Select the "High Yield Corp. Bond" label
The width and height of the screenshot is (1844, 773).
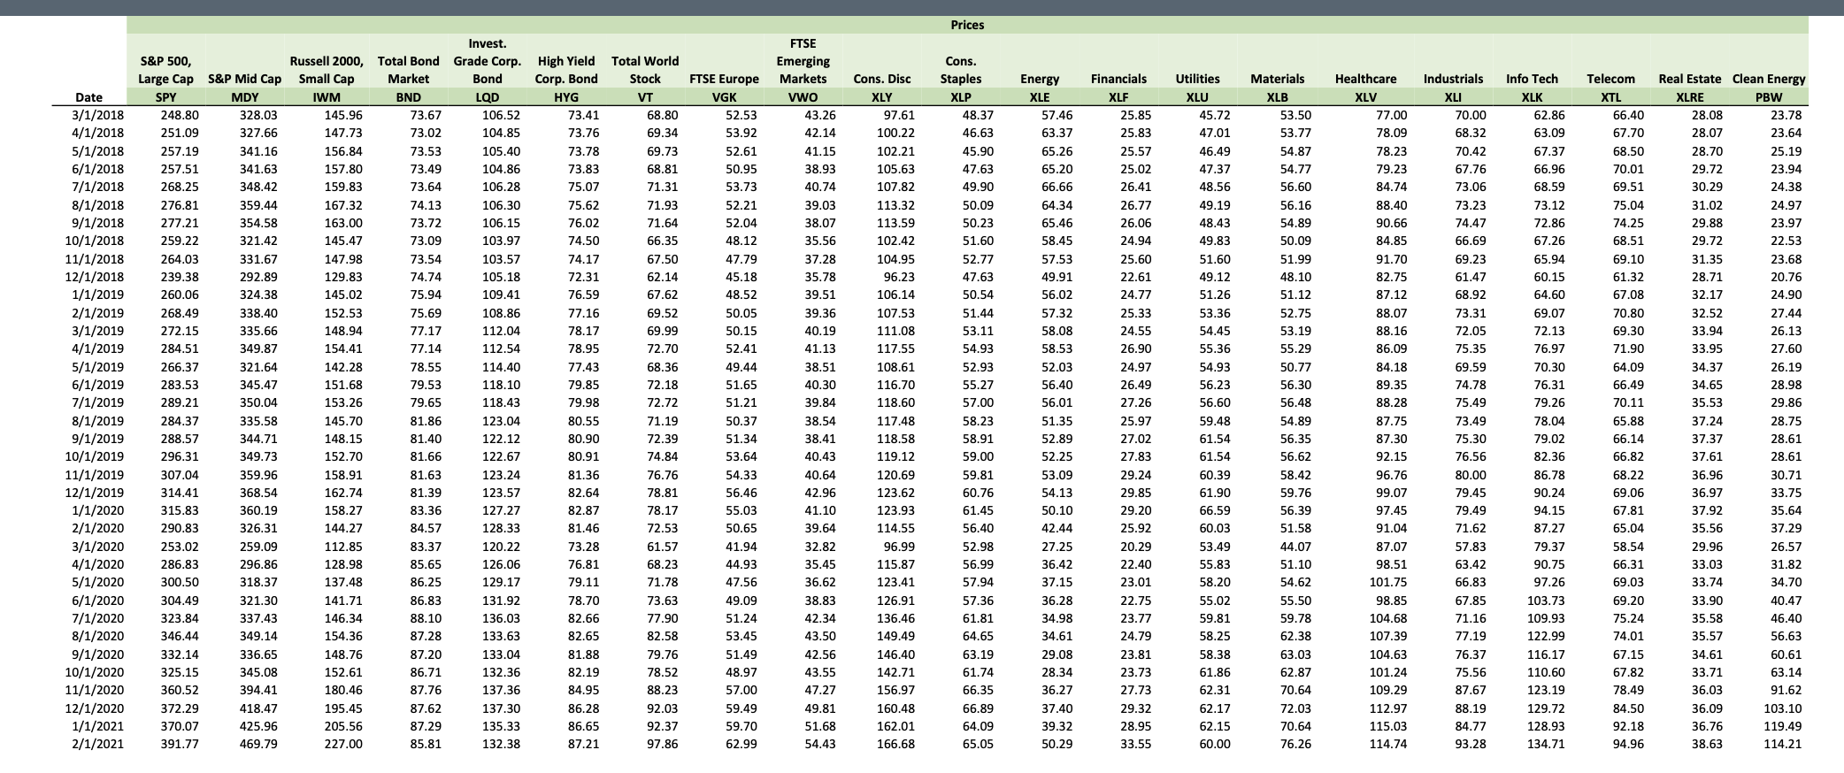coord(566,70)
